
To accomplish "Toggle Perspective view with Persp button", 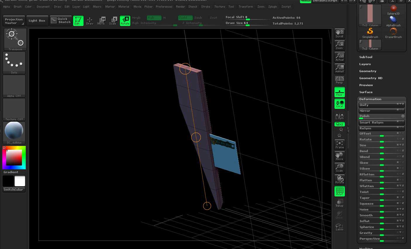I will coord(339,80).
